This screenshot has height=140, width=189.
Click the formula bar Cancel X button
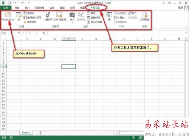30,33
